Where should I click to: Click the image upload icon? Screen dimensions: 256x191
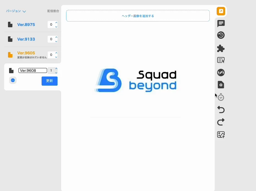[221, 135]
